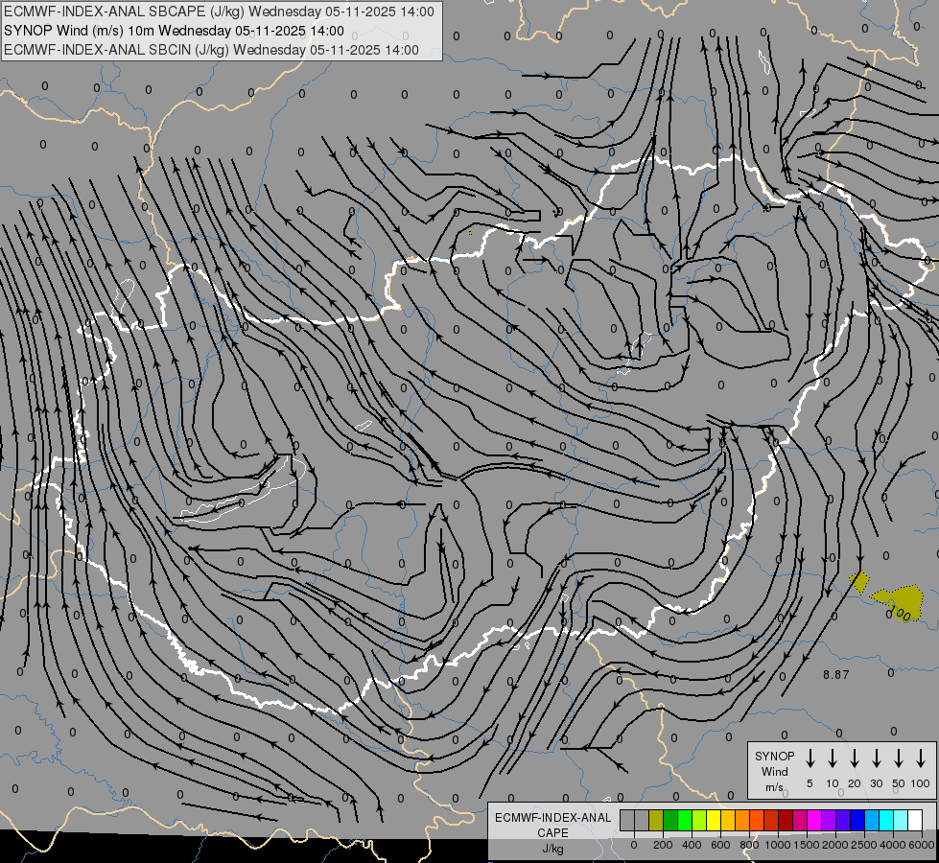Select the amber swatch after the 600 tick
The height and width of the screenshot is (863, 939).
728,820
